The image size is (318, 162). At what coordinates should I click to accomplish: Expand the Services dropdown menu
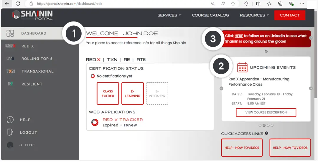pos(169,15)
